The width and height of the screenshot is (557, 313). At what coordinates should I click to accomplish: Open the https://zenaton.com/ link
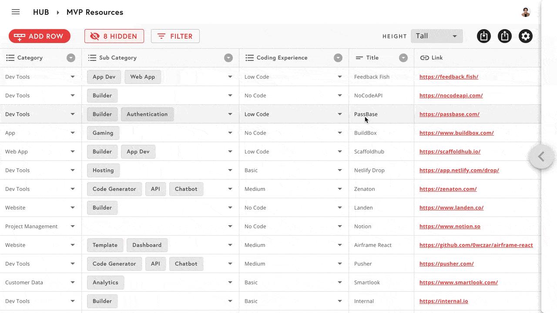pos(448,189)
